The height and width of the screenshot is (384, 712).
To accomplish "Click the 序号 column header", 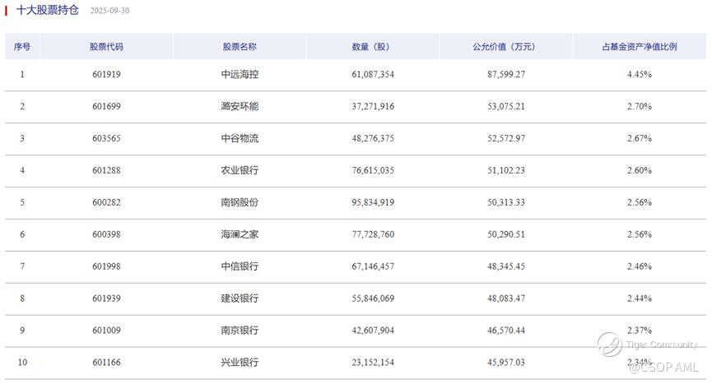I will click(x=21, y=46).
